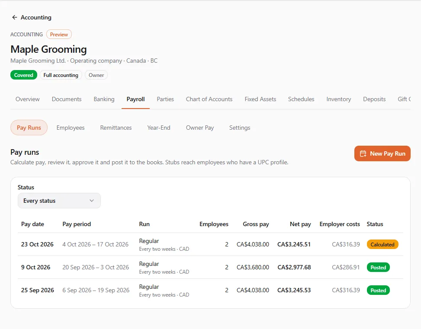Switch to the Owner Pay sub-tab

click(x=200, y=128)
